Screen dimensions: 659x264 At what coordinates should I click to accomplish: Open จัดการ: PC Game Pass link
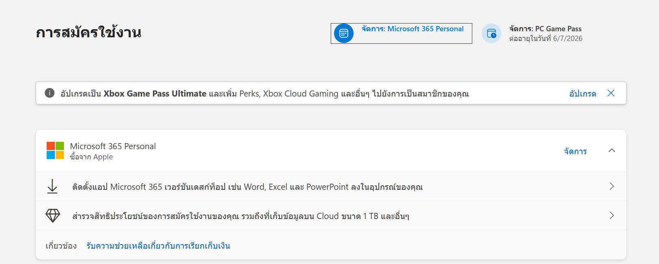pos(546,29)
